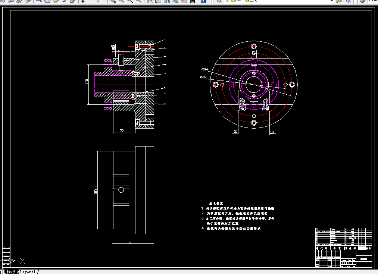Screen dimensions: 378x274
Task: Activate the Pan tool icon
Action: pos(113,1)
